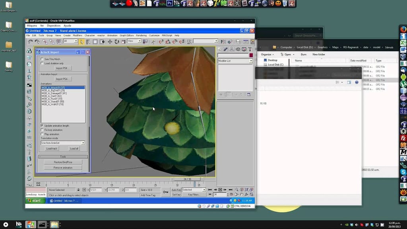407x229 pixels.
Task: Click the Remove animation button
Action: [x=63, y=168]
